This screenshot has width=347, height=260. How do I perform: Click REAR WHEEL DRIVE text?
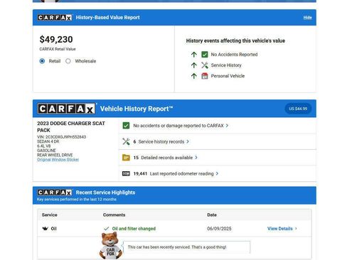[55, 155]
